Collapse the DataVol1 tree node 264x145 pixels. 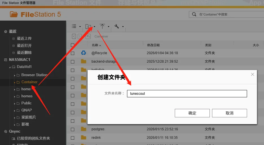pos(10,67)
